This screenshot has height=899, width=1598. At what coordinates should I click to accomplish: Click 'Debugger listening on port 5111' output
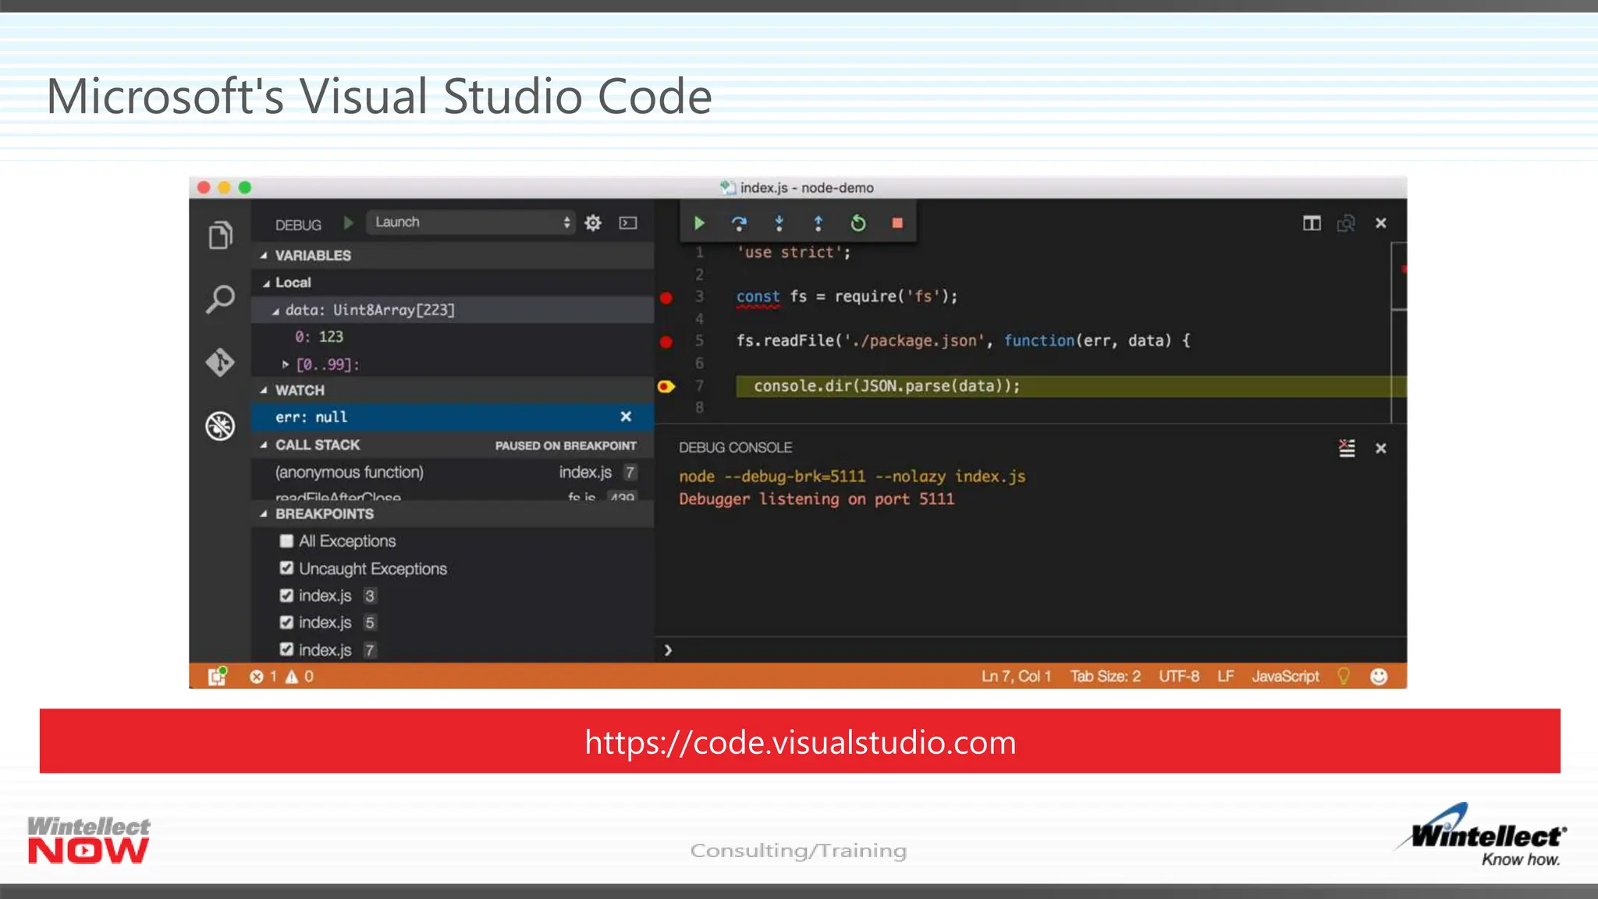click(x=816, y=499)
